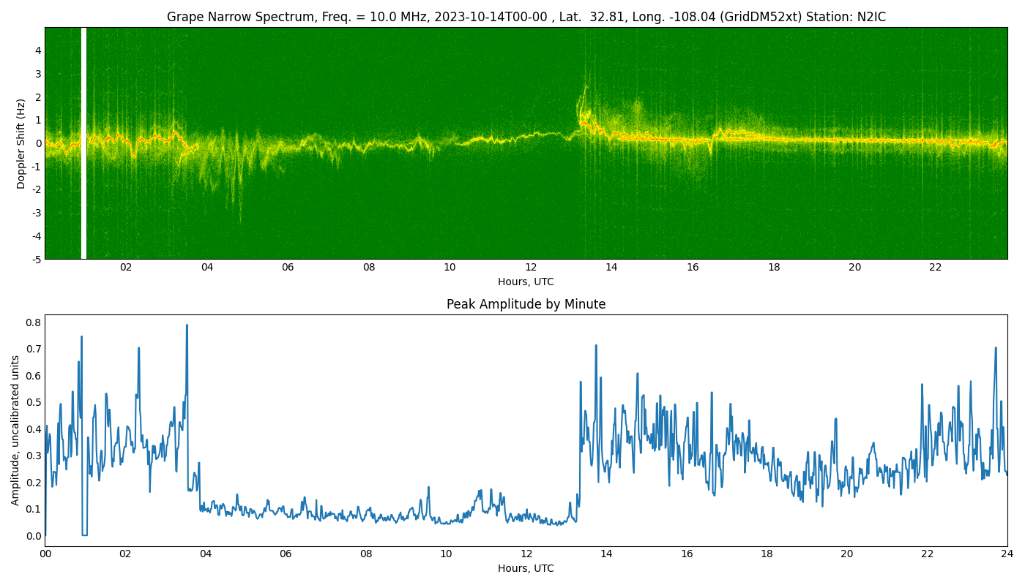
Task: Click the 22 tick on spectrogram time axis
Action: [936, 268]
